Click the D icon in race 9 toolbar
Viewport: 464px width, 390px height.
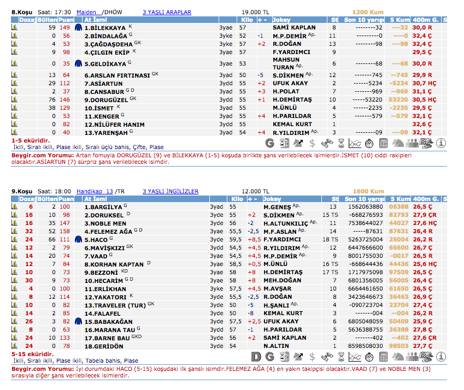(x=255, y=357)
